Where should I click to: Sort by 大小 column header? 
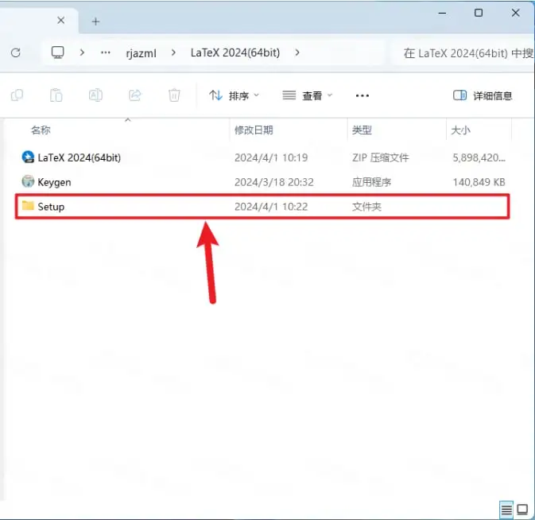460,130
